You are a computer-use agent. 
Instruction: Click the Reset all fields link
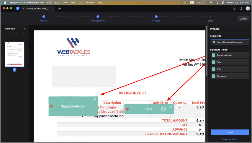230,139
